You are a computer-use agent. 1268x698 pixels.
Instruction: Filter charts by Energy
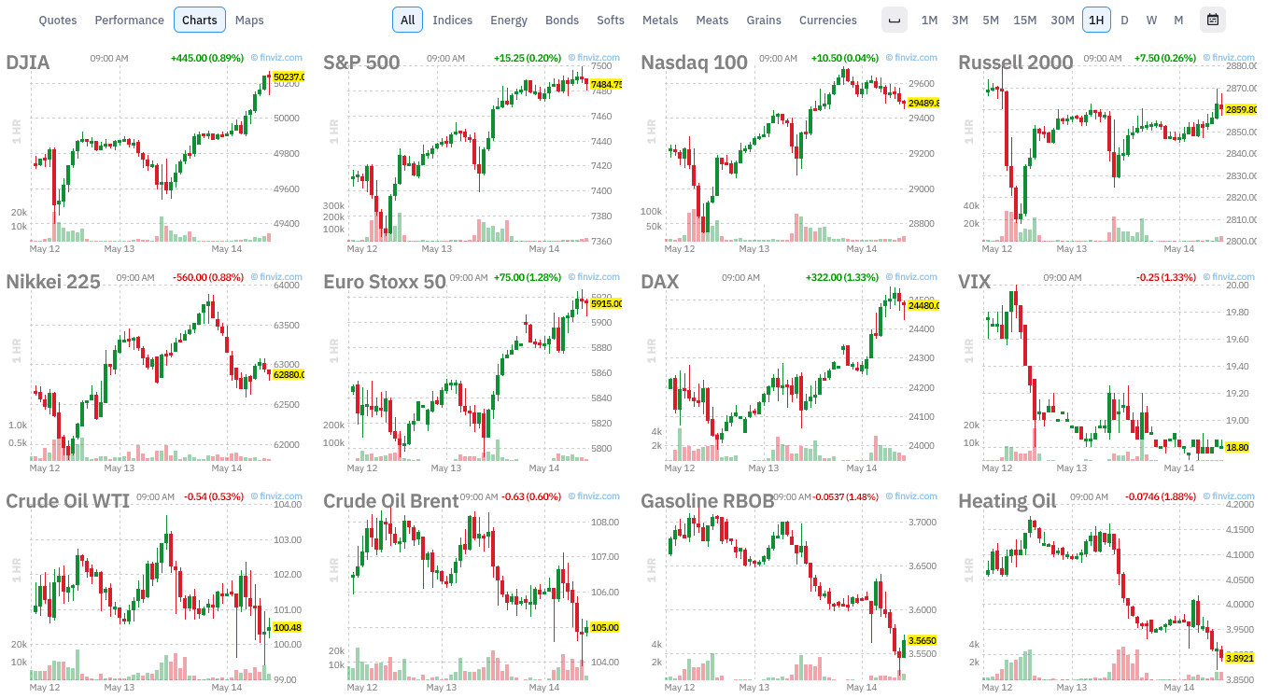(509, 20)
